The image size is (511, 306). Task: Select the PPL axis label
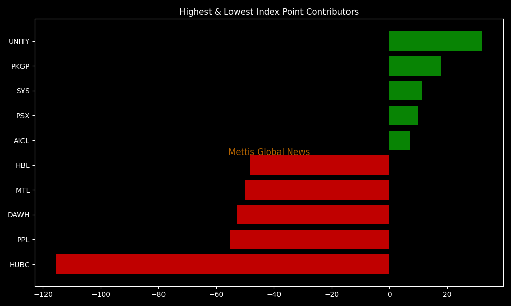24,240
